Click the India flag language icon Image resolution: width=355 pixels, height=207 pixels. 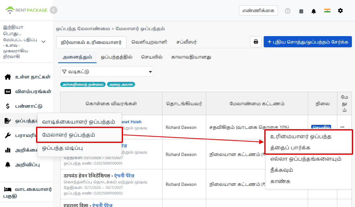point(327,11)
